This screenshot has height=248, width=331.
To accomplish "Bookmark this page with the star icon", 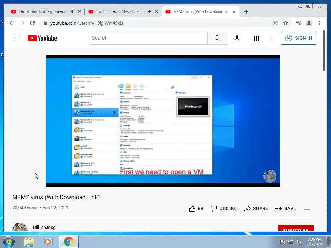I will pyautogui.click(x=286, y=23).
